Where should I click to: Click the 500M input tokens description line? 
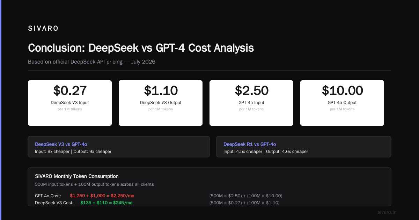tap(94, 184)
